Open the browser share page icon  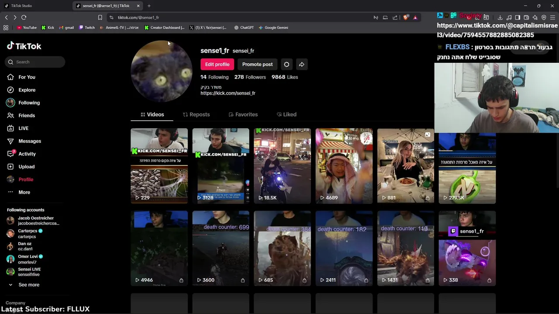[395, 17]
